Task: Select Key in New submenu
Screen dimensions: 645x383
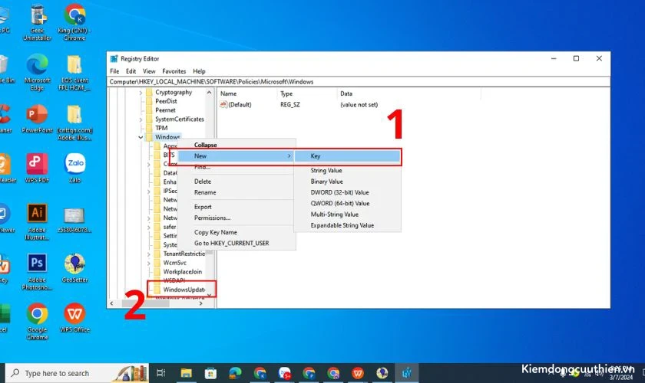Action: (348, 156)
